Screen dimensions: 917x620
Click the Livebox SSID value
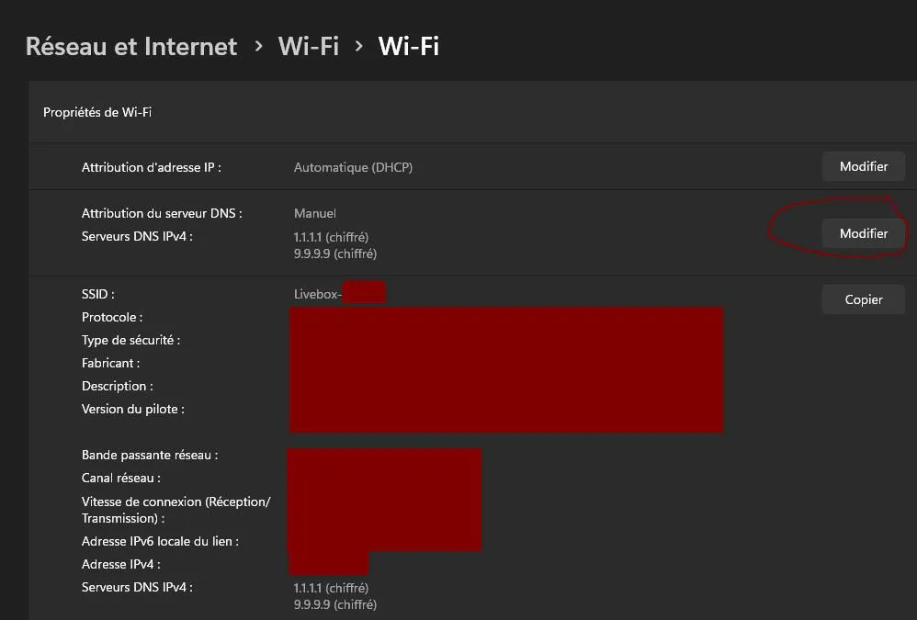(339, 293)
